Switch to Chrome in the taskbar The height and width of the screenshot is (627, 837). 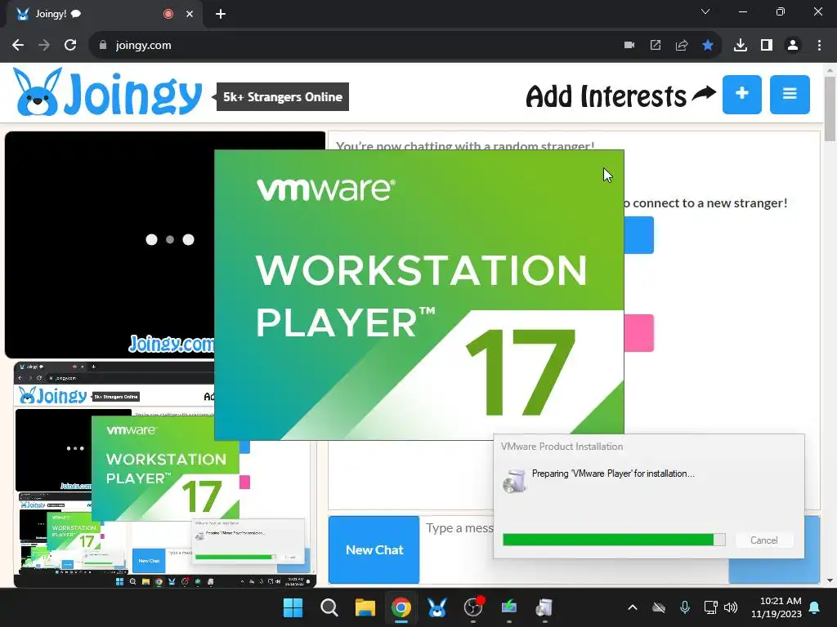401,607
